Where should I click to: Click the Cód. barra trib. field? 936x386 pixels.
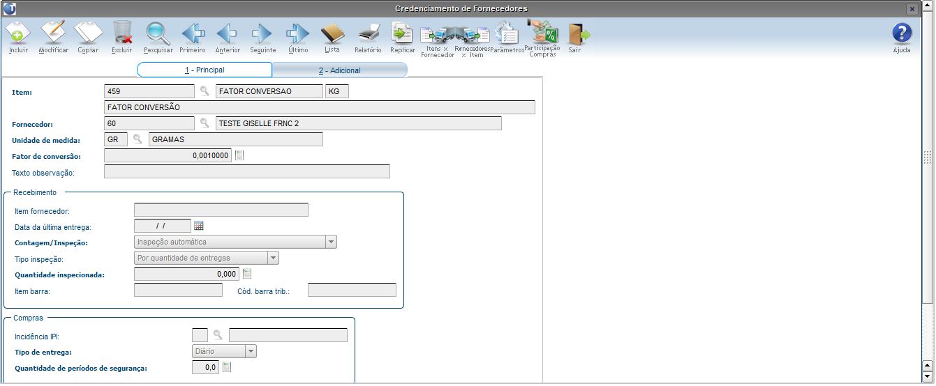(x=352, y=290)
